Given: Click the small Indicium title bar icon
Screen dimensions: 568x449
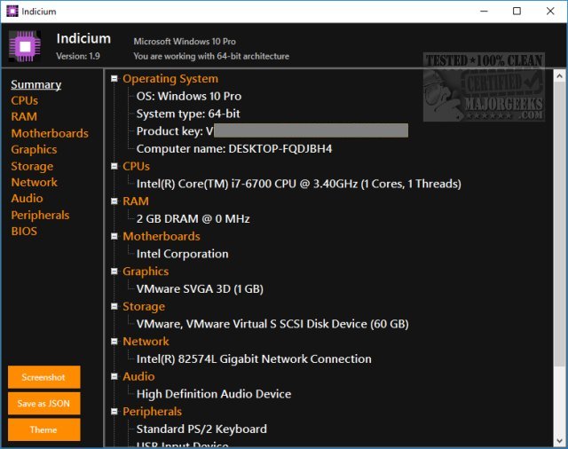Looking at the screenshot, I should (x=12, y=12).
